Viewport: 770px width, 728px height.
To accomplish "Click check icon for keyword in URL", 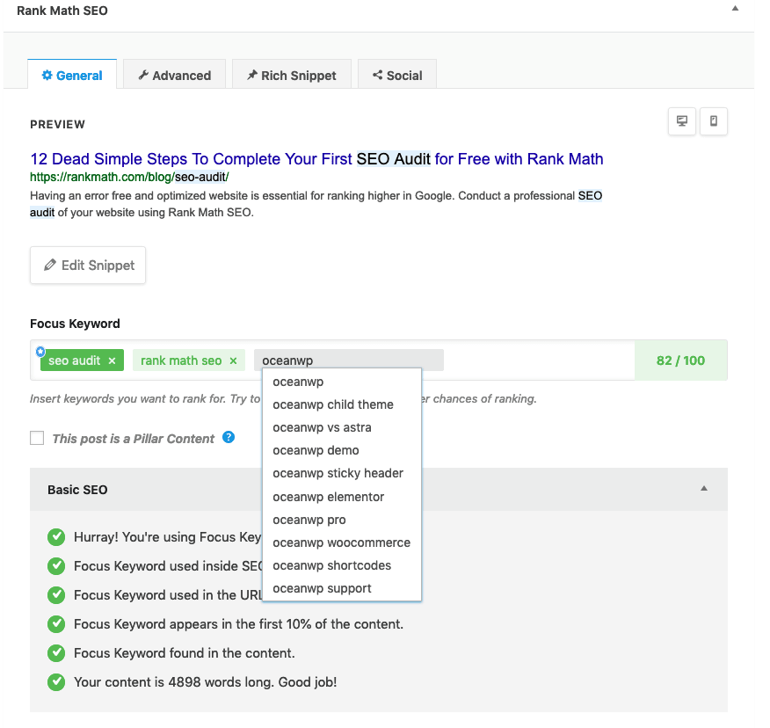I will tap(56, 595).
